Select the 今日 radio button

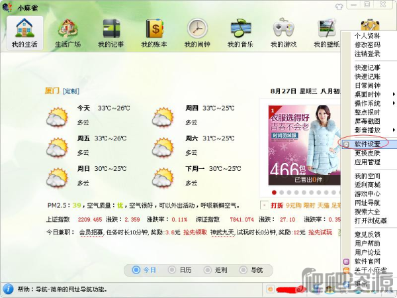(x=136, y=270)
